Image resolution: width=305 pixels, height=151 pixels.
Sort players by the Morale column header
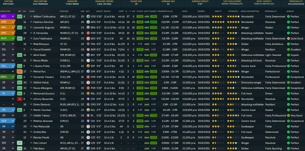coord(290,11)
